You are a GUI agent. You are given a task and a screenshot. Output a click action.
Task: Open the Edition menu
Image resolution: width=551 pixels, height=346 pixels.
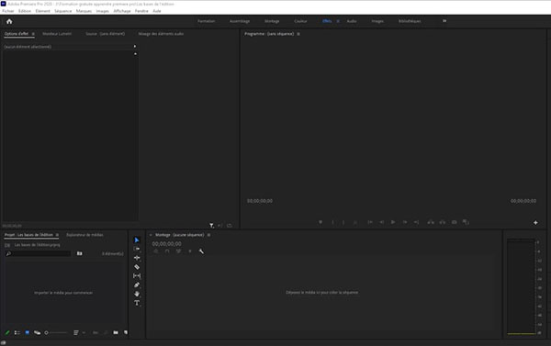point(25,11)
